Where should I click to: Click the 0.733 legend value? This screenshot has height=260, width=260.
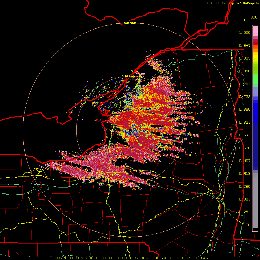245,97
